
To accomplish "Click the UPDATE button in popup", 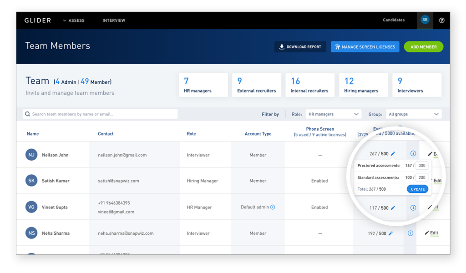I will [418, 189].
